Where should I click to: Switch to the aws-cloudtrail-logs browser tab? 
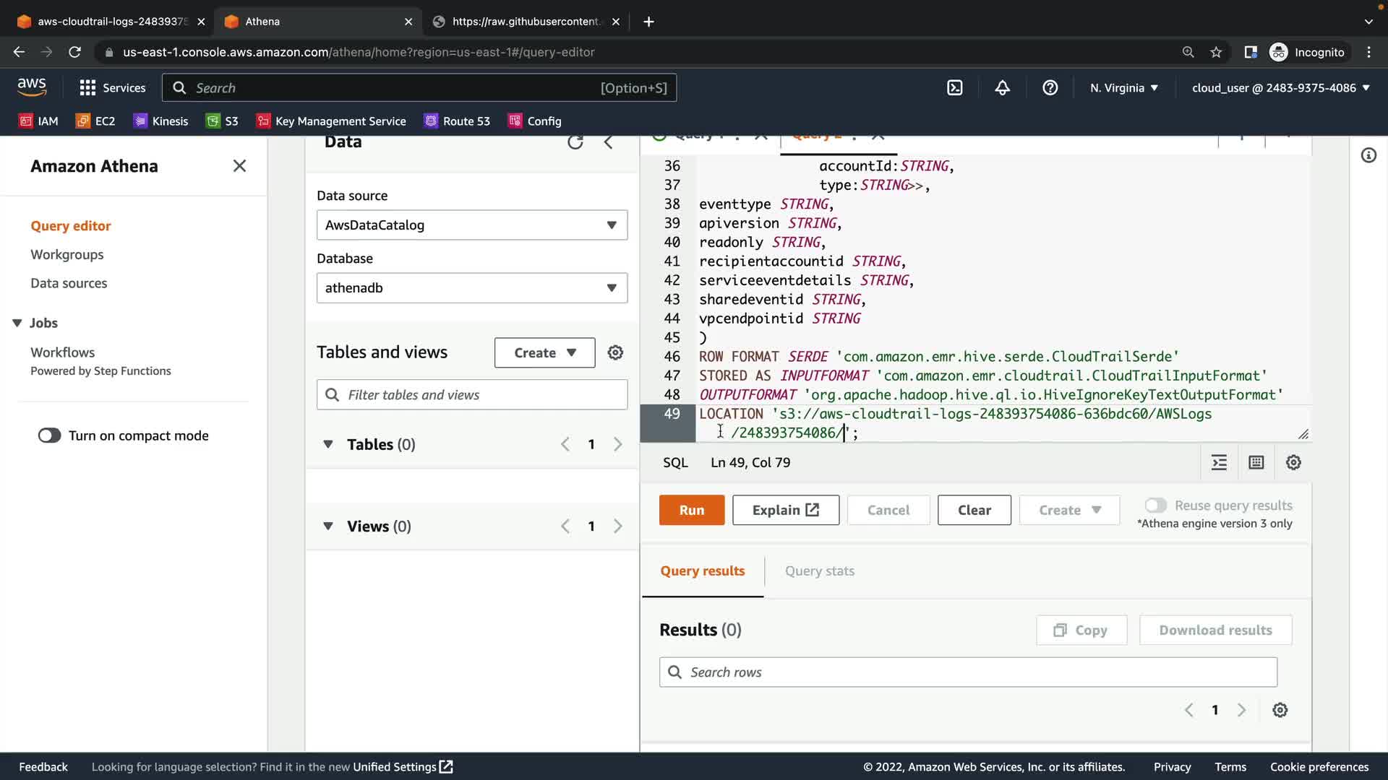coord(112,22)
